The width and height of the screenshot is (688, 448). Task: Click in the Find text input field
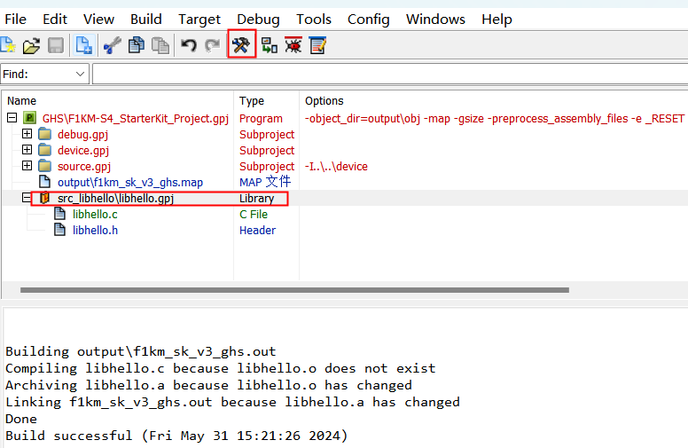coord(390,75)
